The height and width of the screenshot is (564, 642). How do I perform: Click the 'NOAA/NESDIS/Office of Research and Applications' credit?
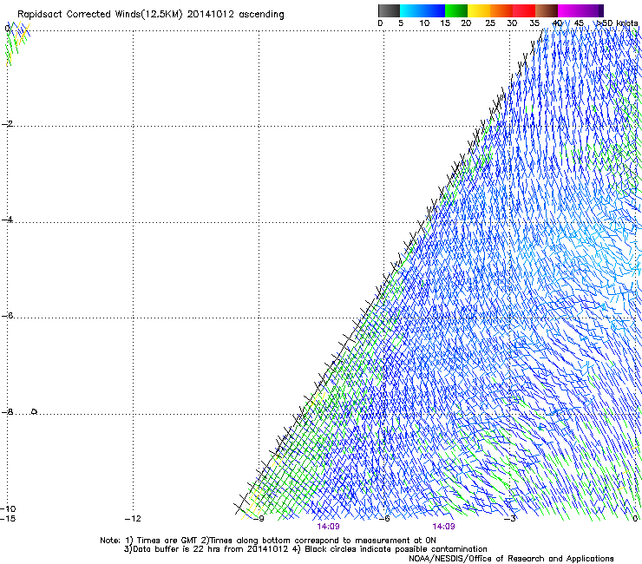click(x=511, y=559)
